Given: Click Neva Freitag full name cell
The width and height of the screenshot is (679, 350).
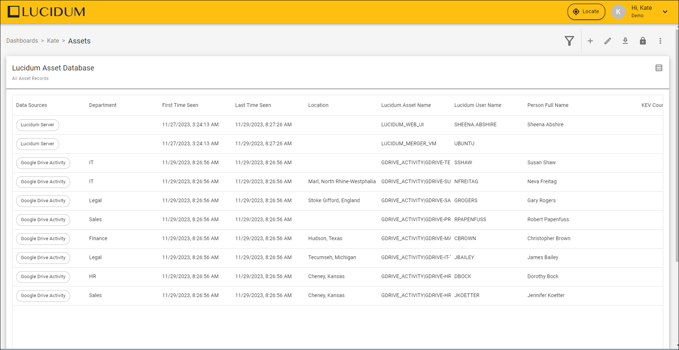Looking at the screenshot, I should (x=542, y=181).
